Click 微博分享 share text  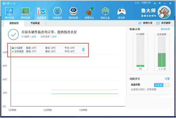(148, 23)
